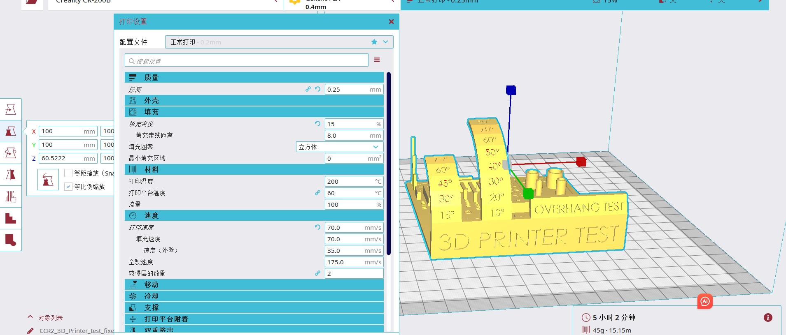
Task: Select the Mirror tool in left toolbar
Action: click(x=11, y=175)
